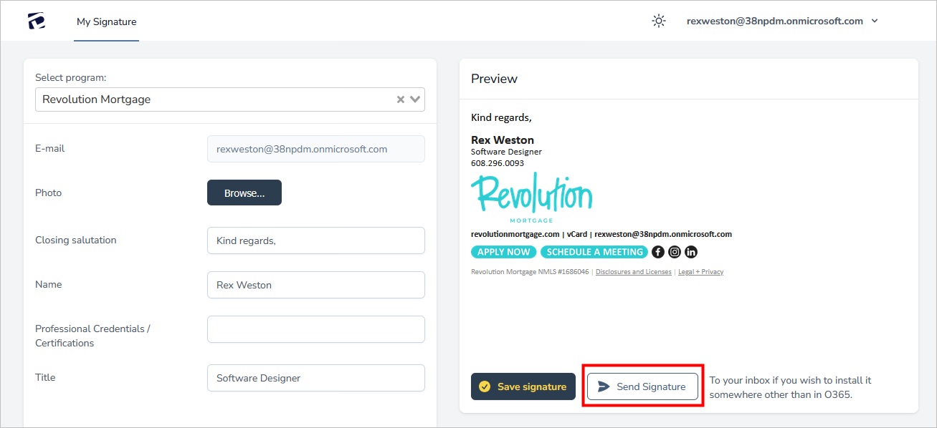Open the LinkedIn icon in the signature preview
The height and width of the screenshot is (428, 937).
click(x=691, y=252)
